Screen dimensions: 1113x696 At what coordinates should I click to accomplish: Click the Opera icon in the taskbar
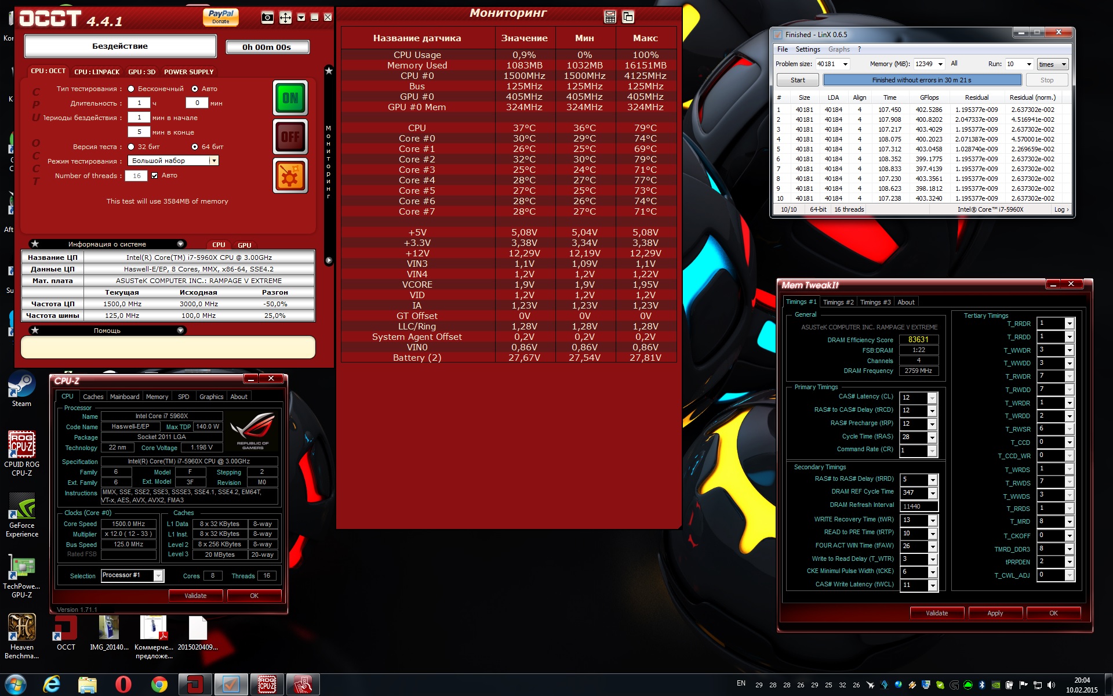[123, 684]
